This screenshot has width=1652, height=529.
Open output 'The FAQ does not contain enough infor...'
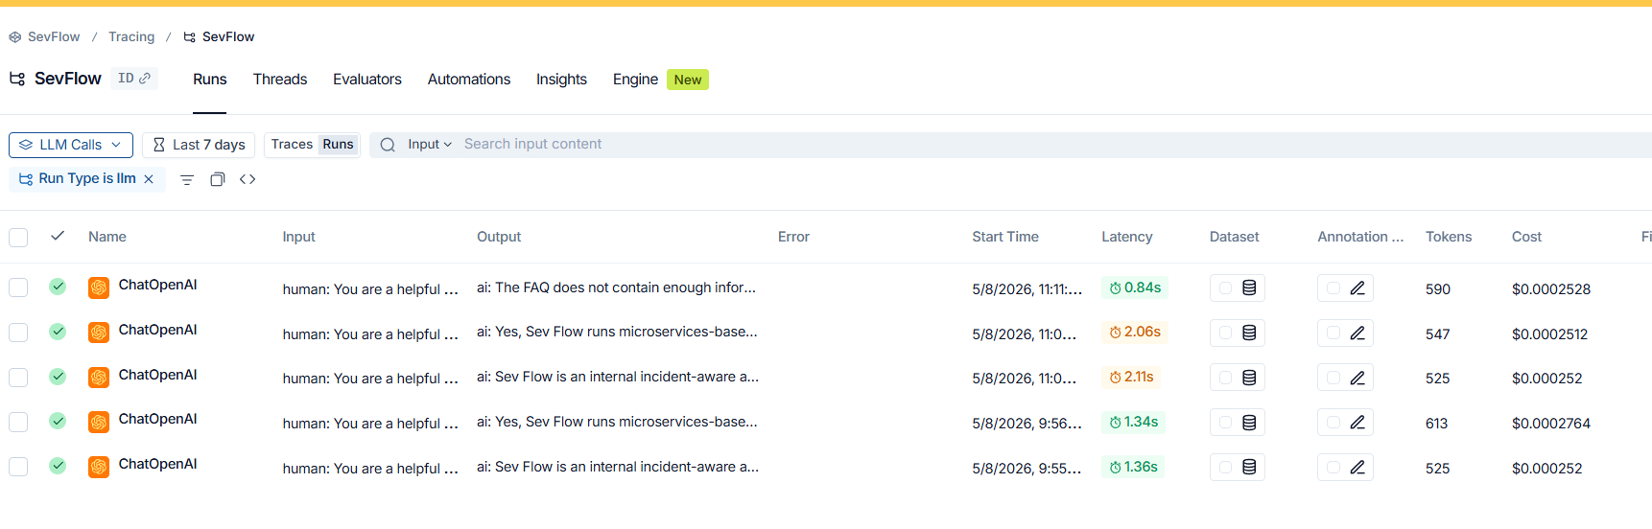(x=616, y=287)
